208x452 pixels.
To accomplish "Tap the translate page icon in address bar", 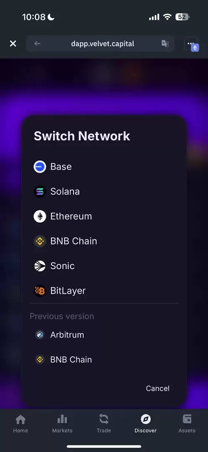I will tap(165, 44).
